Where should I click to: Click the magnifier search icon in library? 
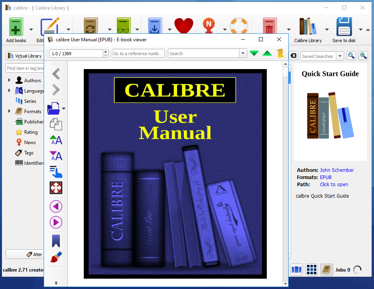click(351, 56)
